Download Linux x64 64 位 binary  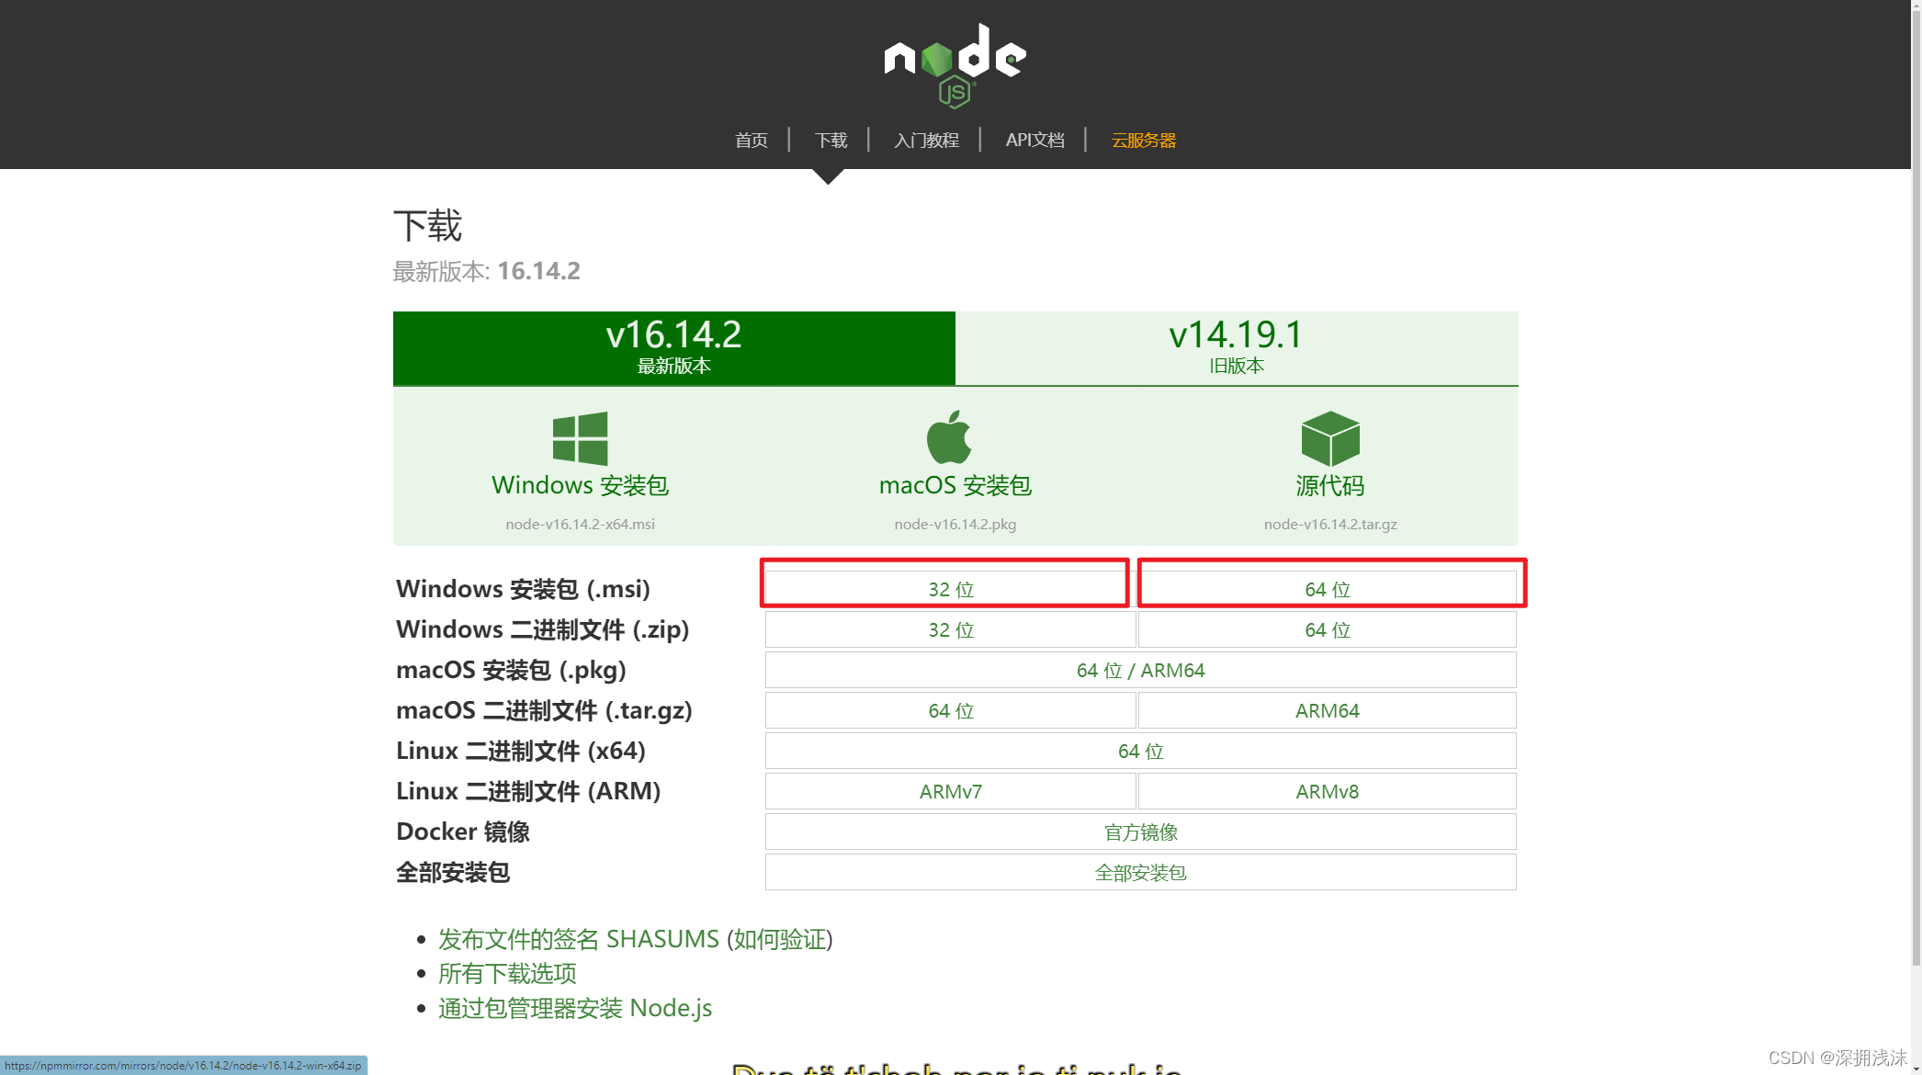pyautogui.click(x=1140, y=751)
